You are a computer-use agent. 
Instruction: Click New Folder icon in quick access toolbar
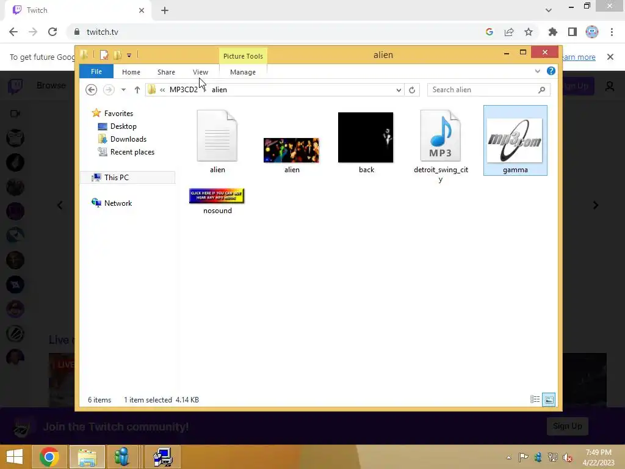coord(117,55)
